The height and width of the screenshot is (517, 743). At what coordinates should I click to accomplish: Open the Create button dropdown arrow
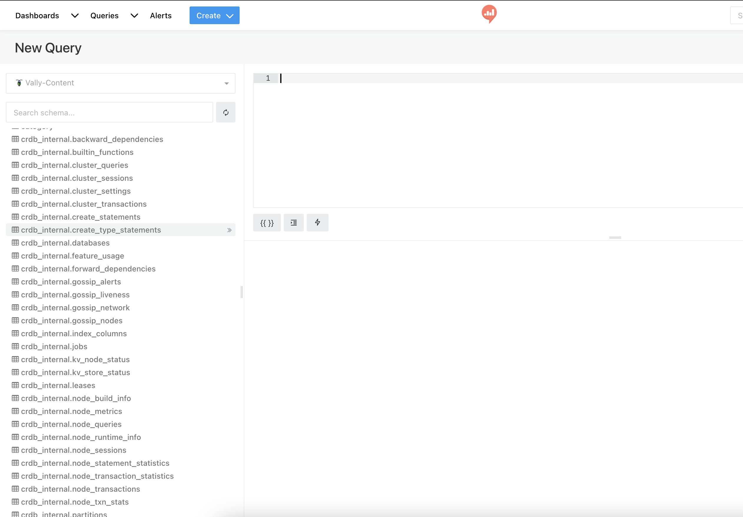(x=230, y=16)
